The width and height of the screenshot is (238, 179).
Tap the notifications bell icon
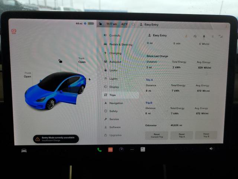(x=204, y=37)
